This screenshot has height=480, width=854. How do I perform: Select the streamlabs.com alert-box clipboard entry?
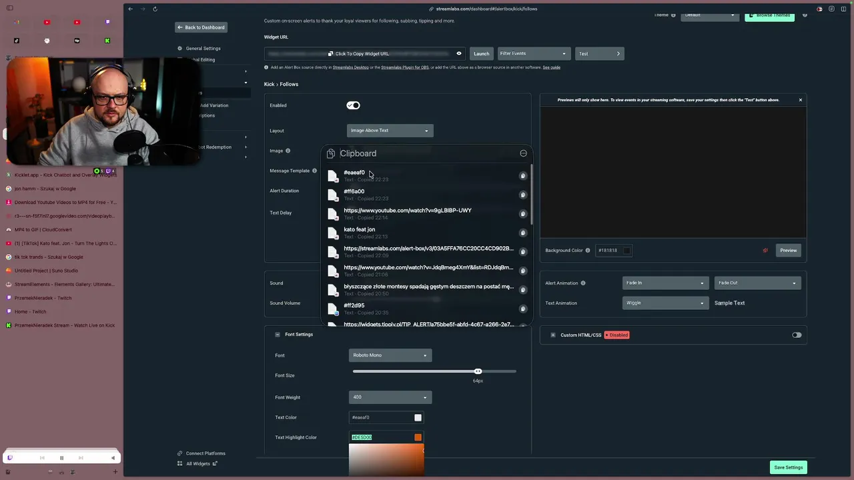pos(428,252)
